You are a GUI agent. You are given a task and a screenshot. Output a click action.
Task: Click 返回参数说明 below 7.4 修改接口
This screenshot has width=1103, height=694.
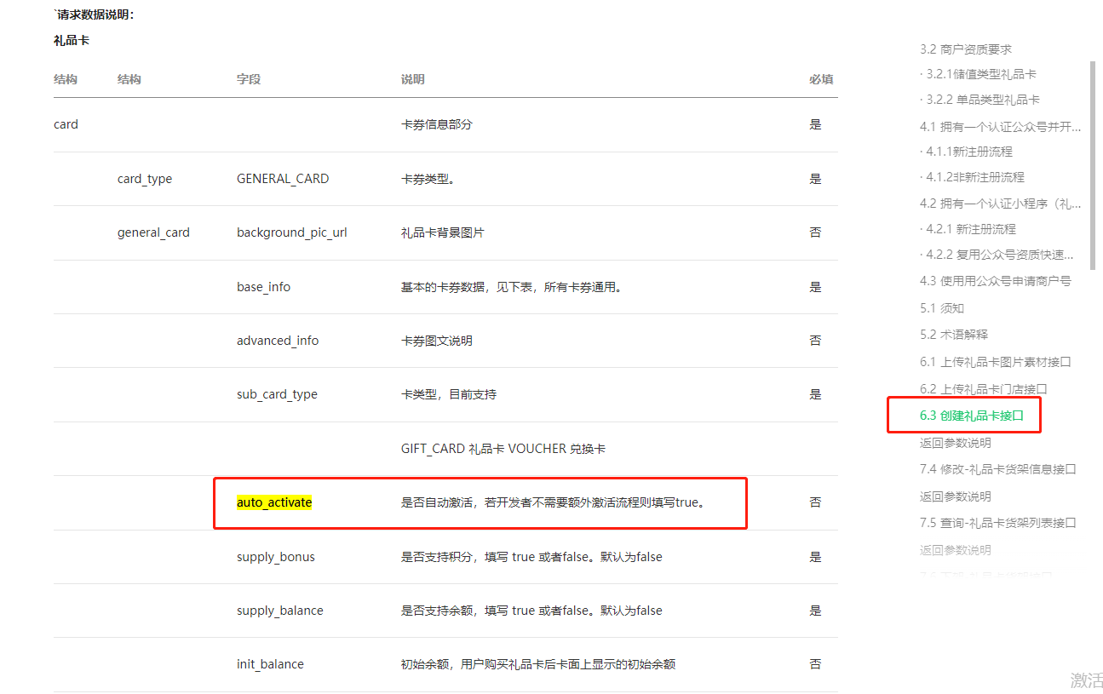956,496
